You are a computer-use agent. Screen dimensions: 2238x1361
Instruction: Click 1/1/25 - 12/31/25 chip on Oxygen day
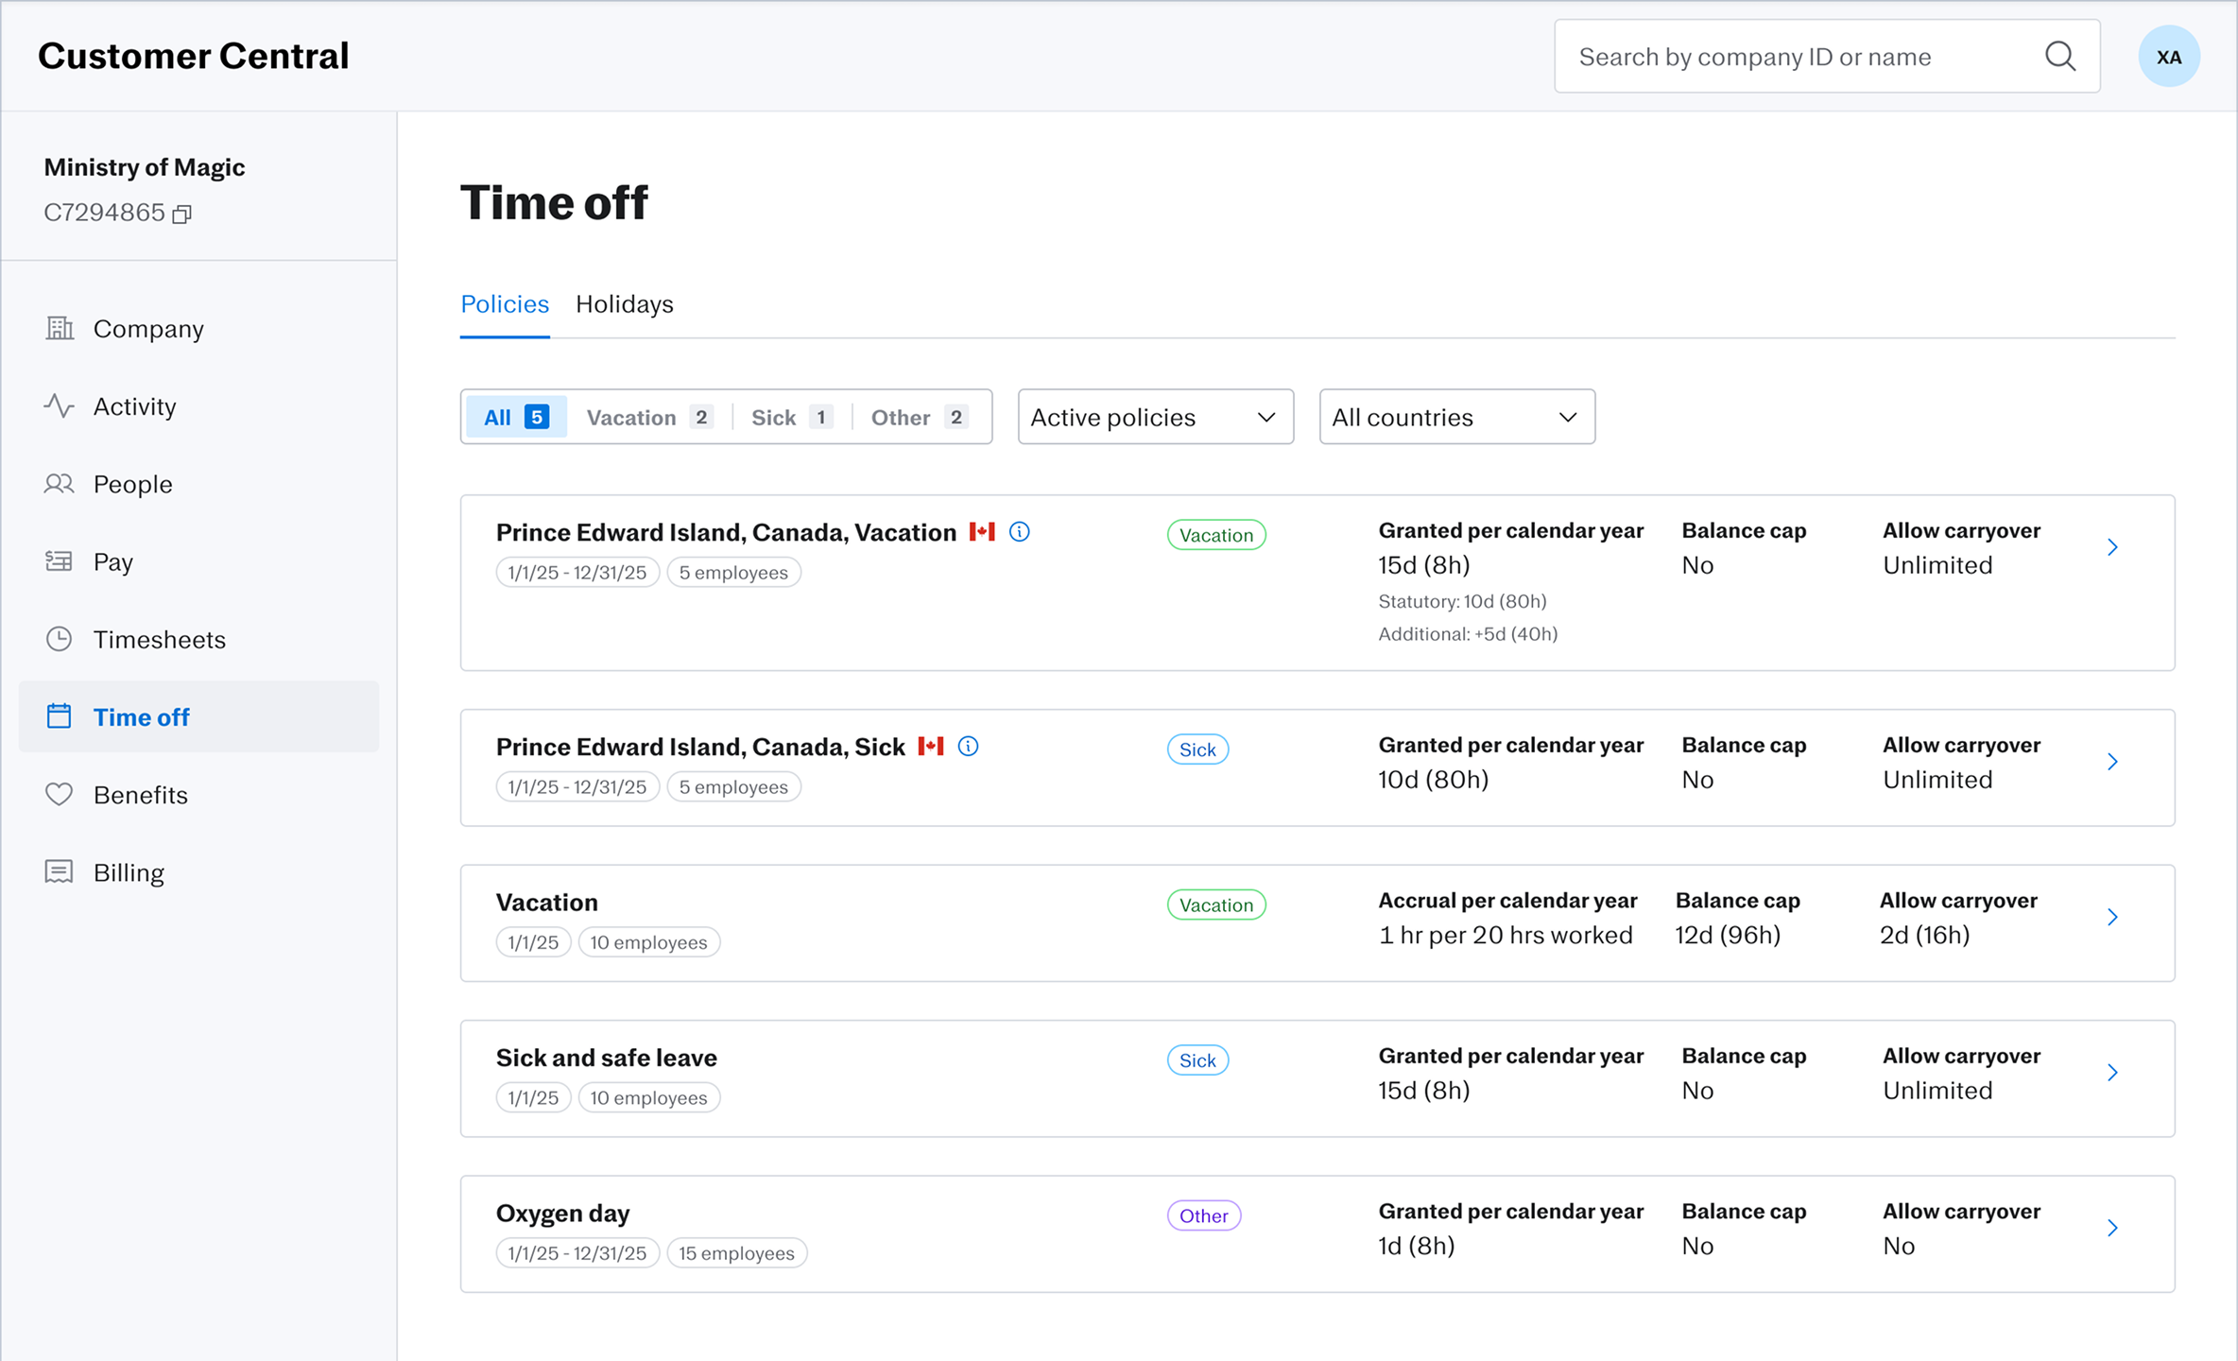[x=577, y=1253]
